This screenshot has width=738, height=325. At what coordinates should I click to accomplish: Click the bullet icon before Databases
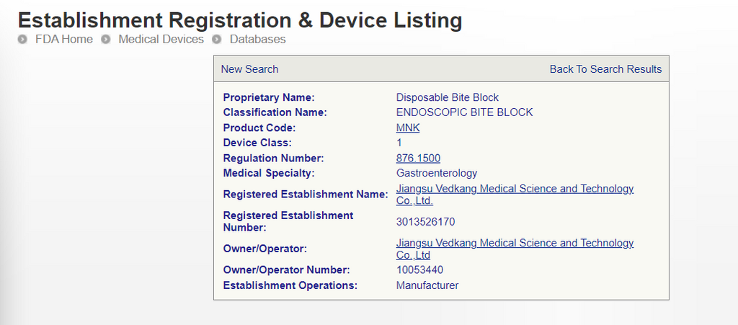click(x=217, y=40)
